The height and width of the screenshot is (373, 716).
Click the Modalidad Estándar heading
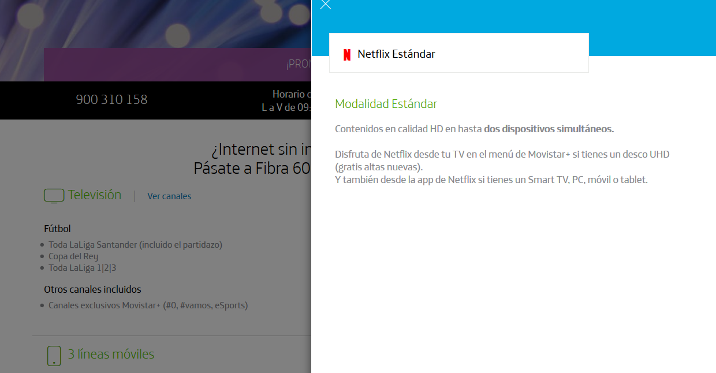point(386,104)
